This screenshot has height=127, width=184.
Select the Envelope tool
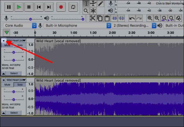(x=93, y=3)
